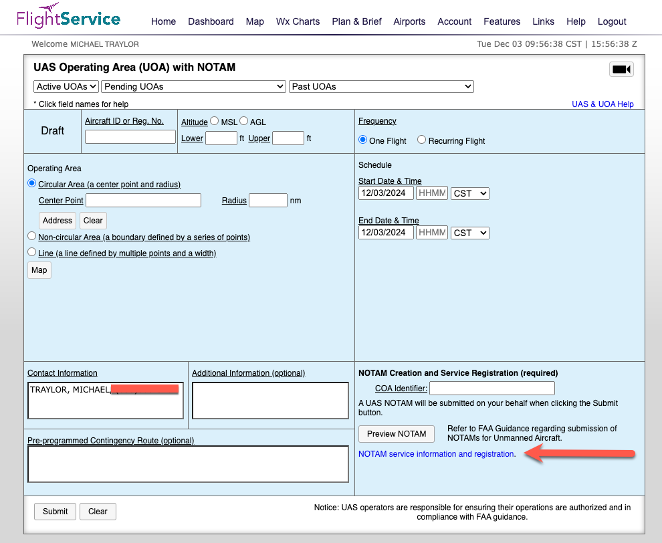Screen dimensions: 662x543
Task: Click the Upper altitude field name
Action: click(x=259, y=138)
